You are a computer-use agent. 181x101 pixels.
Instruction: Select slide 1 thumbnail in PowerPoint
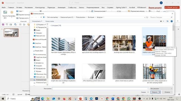click(x=11, y=33)
